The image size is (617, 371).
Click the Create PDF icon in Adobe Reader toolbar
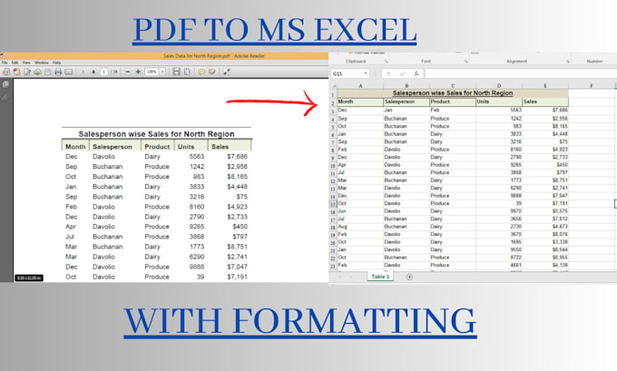[x=6, y=72]
